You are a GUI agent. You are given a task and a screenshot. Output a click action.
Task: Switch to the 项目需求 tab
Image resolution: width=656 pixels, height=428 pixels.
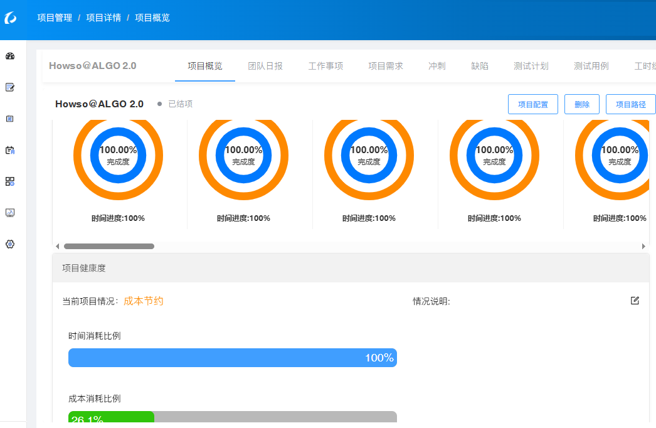386,66
